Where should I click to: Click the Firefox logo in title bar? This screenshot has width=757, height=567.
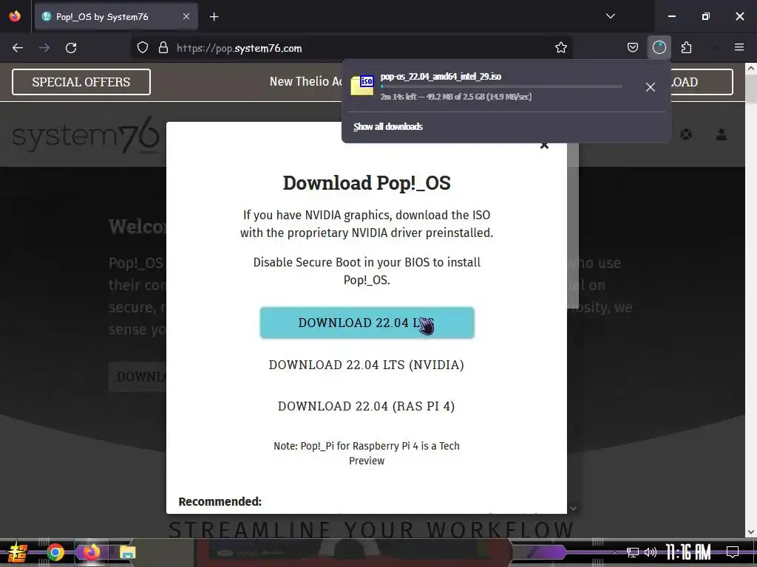(x=15, y=16)
